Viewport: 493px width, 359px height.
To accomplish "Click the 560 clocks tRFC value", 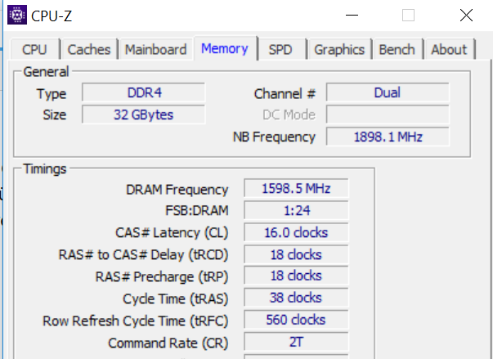I will point(296,320).
